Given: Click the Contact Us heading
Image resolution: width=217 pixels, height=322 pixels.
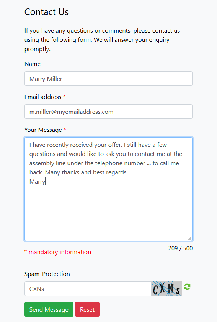Looking at the screenshot, I should coord(46,12).
